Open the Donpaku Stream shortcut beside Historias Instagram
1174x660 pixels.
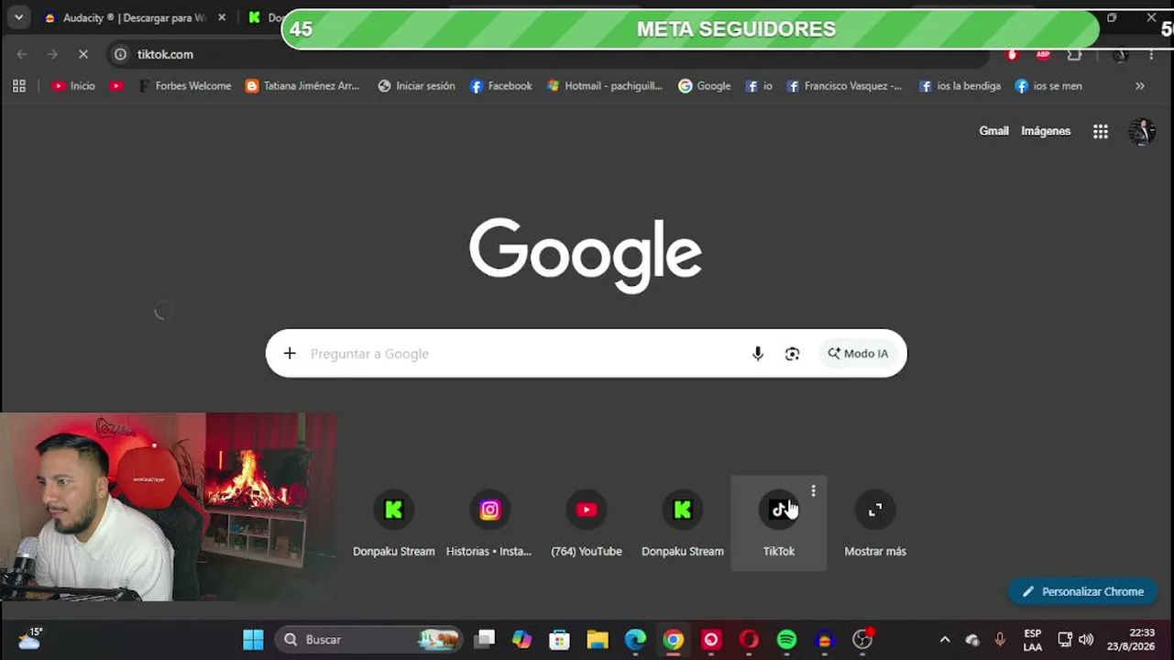click(394, 523)
